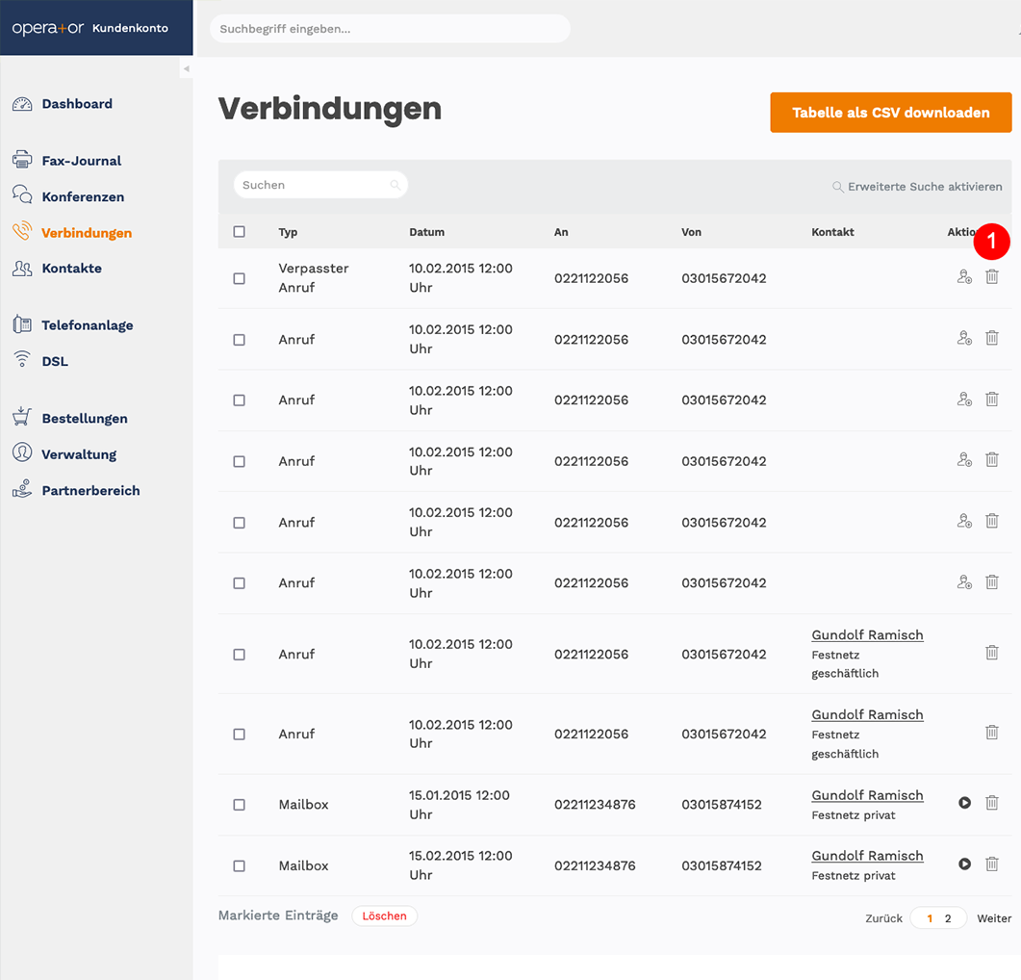Click the Kontakt column header
Image resolution: width=1021 pixels, height=980 pixels.
[x=832, y=232]
